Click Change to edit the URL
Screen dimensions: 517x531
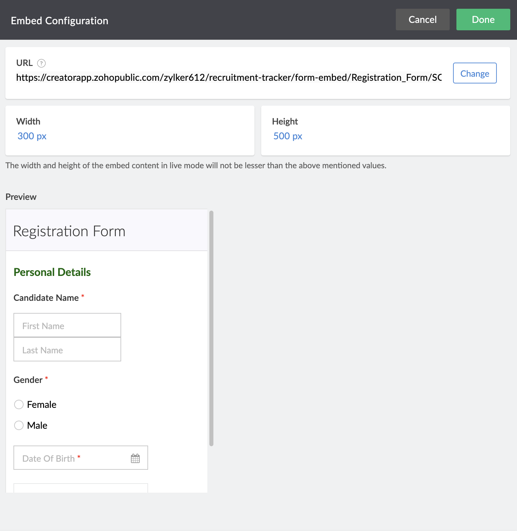click(475, 73)
